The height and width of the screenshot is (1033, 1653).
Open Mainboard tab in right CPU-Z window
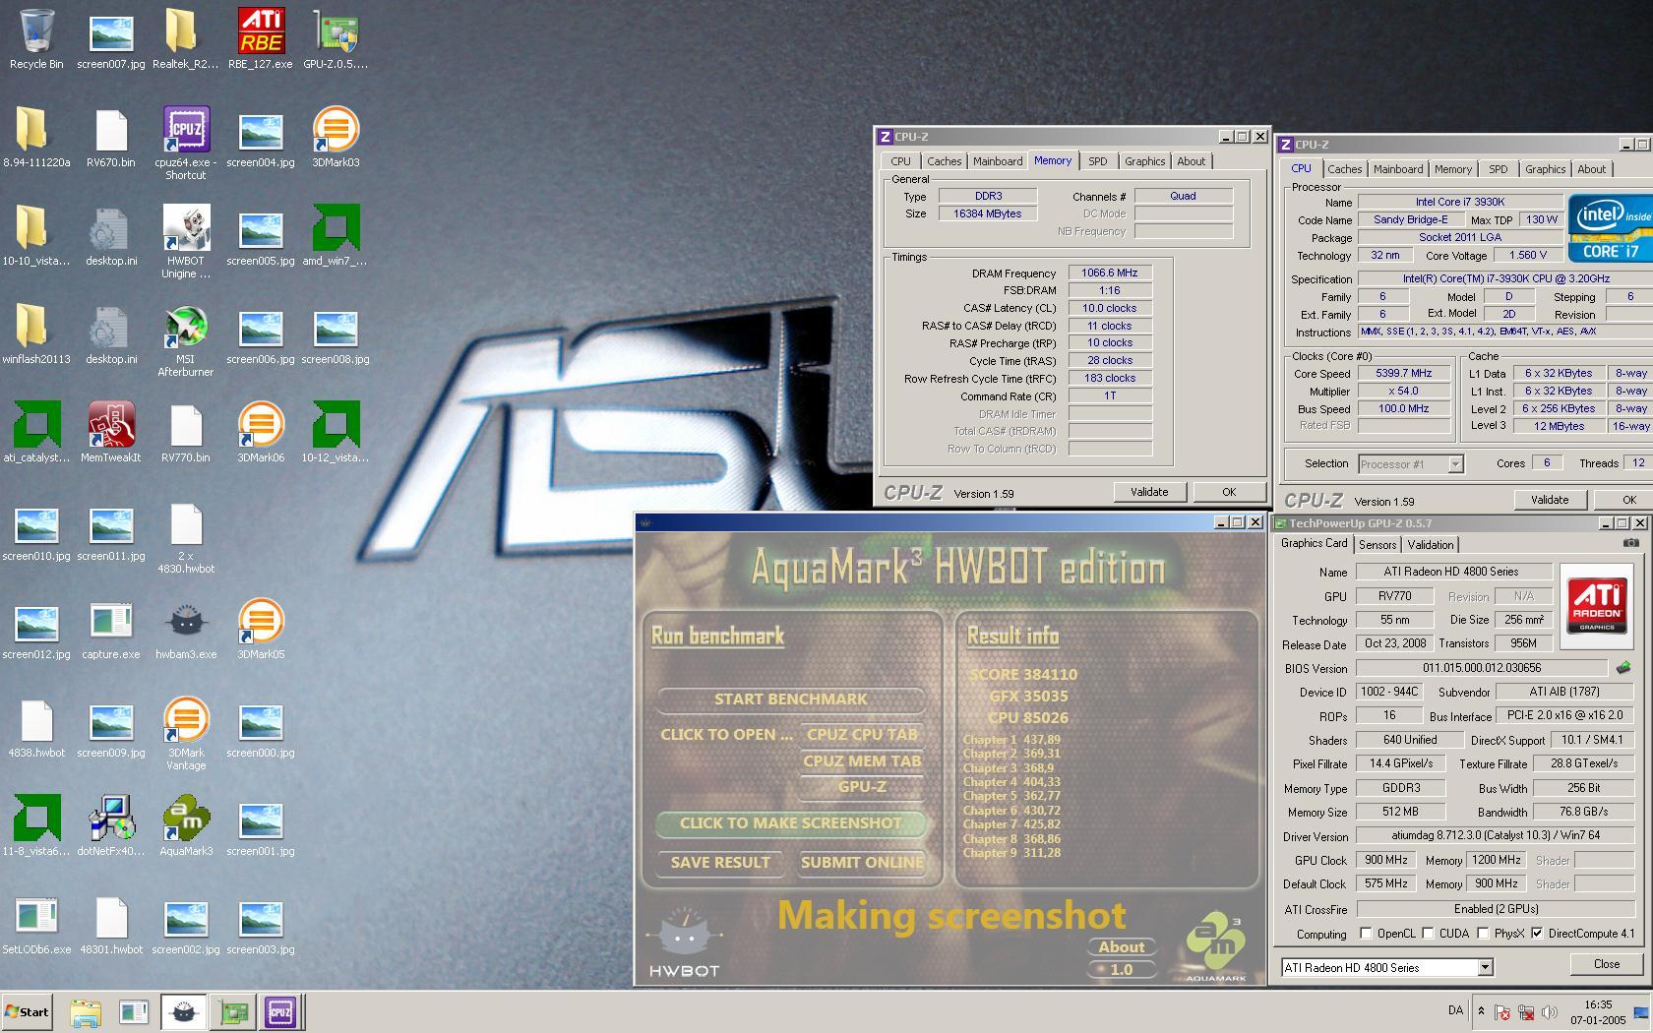(x=1398, y=169)
